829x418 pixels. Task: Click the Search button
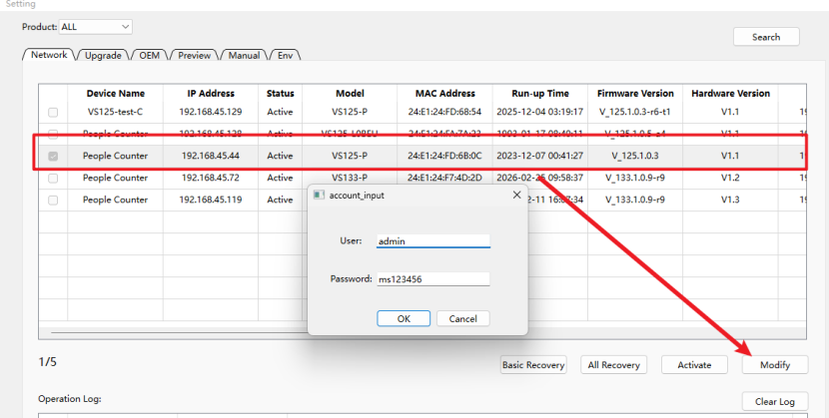(766, 37)
